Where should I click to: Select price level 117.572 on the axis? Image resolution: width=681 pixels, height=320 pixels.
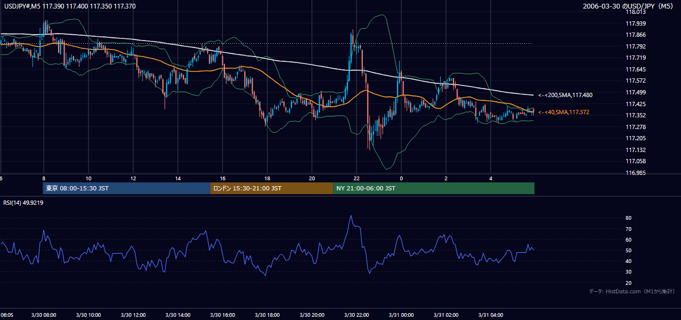click(636, 81)
